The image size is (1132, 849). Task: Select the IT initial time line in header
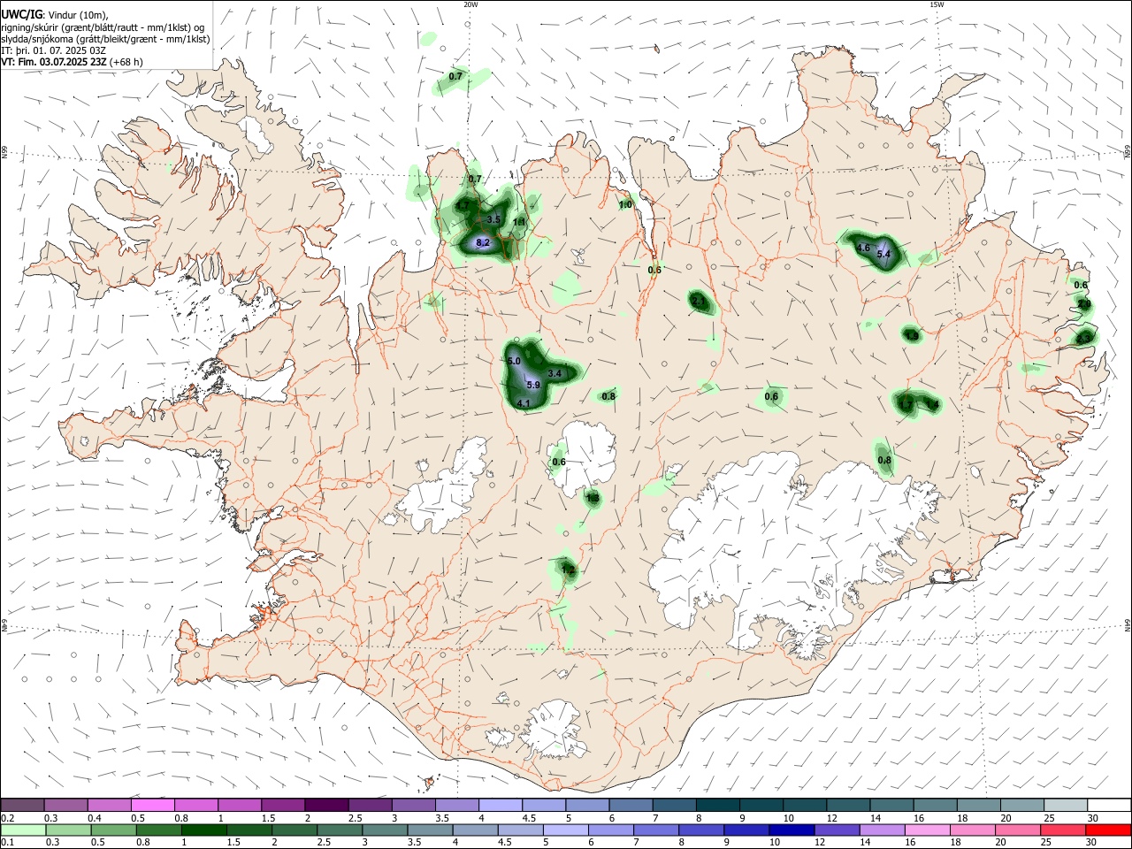[54, 50]
